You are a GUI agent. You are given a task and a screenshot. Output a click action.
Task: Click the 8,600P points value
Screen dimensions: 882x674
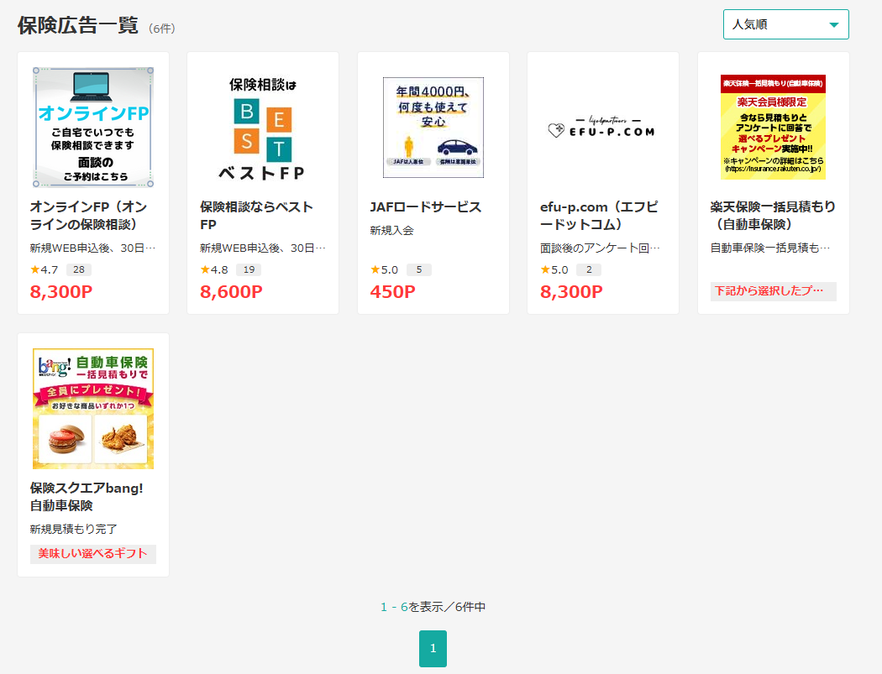click(231, 292)
